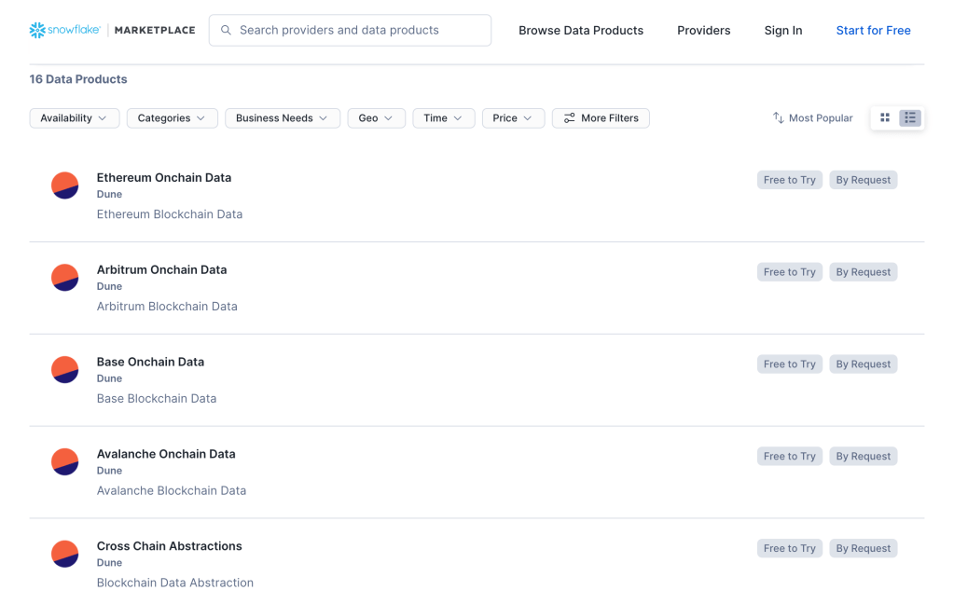Change the Most Popular sort order

pyautogui.click(x=812, y=118)
